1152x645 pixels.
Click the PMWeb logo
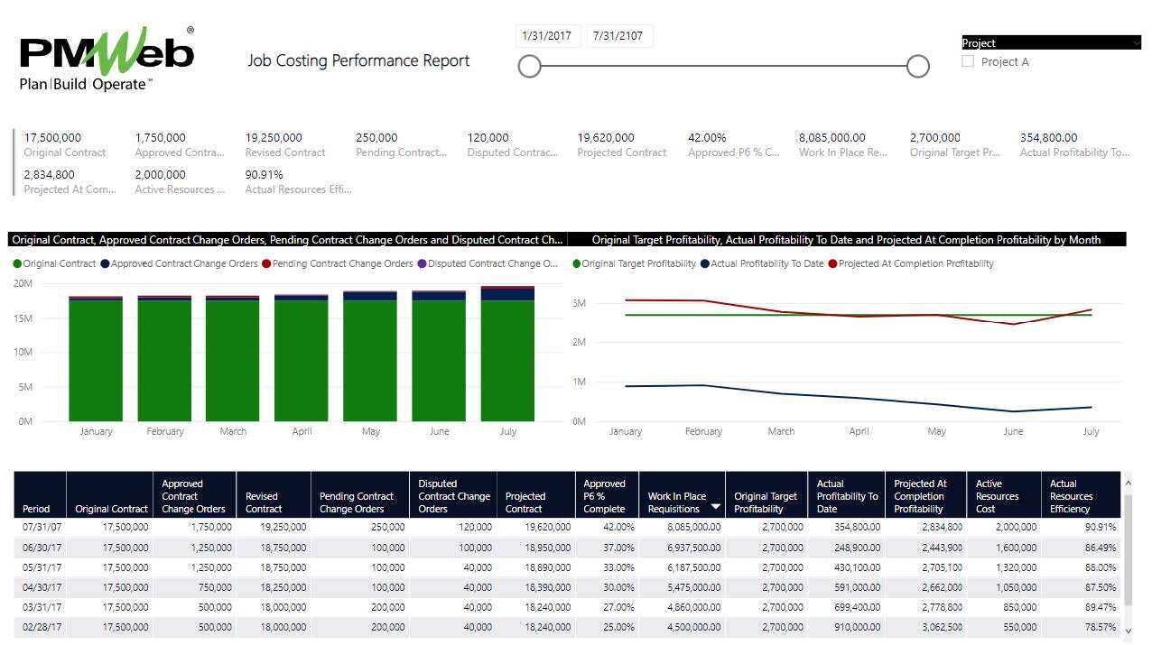(107, 58)
